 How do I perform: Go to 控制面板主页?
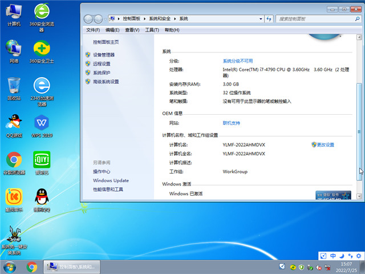pos(106,42)
